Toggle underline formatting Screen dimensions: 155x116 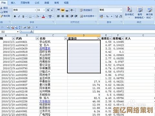pos(23,16)
